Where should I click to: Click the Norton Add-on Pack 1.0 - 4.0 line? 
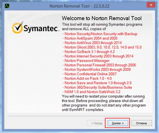coord(87,78)
